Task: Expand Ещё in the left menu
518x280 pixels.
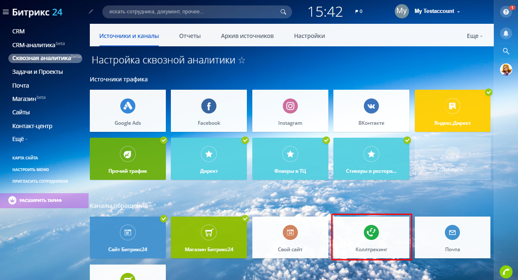Action: [x=20, y=139]
